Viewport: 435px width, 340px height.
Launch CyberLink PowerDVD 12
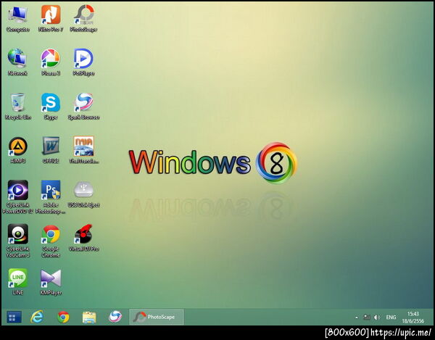[17, 197]
